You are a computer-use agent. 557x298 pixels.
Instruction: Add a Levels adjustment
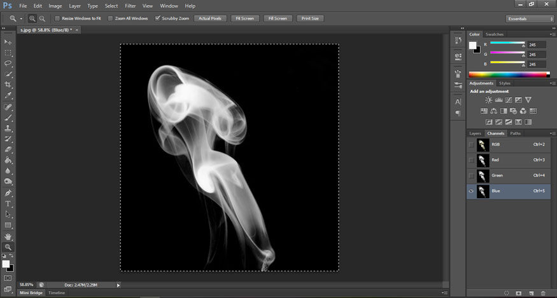coord(498,100)
